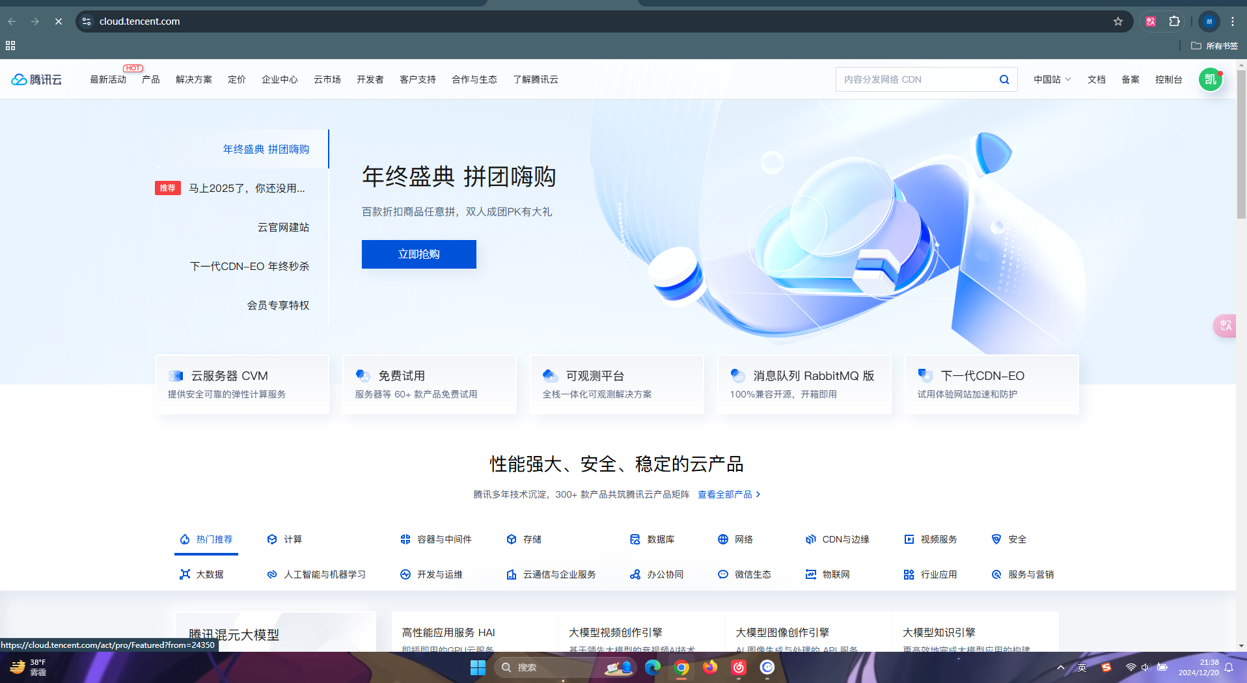The width and height of the screenshot is (1247, 683).
Task: Open the 备案 link in header
Action: click(1131, 79)
